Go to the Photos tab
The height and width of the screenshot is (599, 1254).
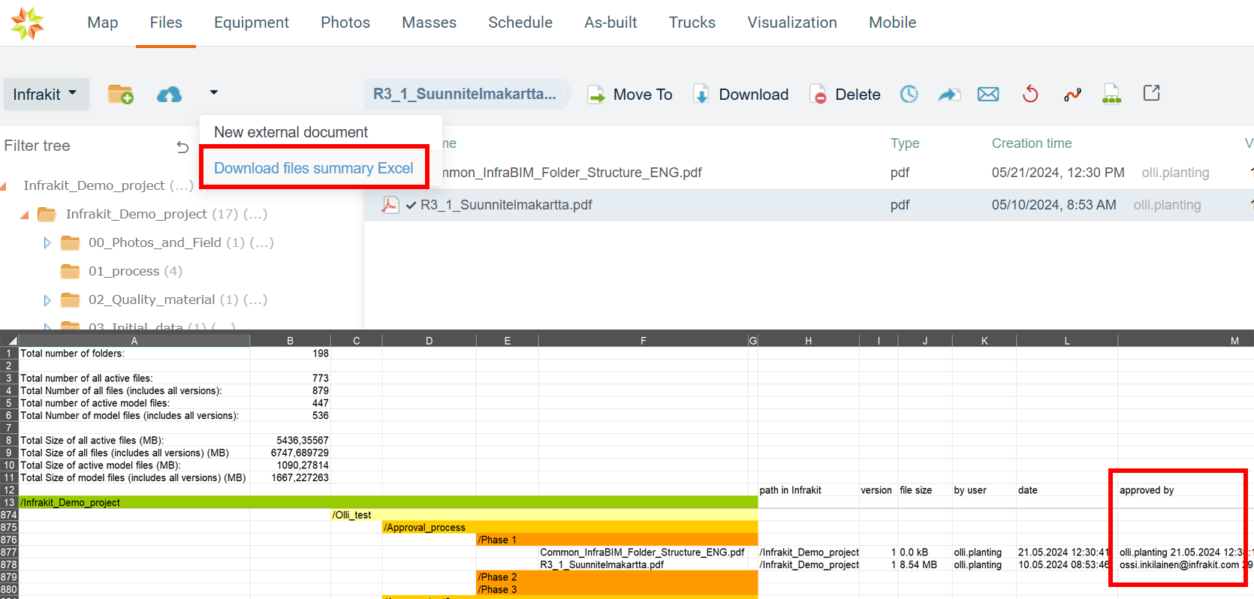(345, 23)
